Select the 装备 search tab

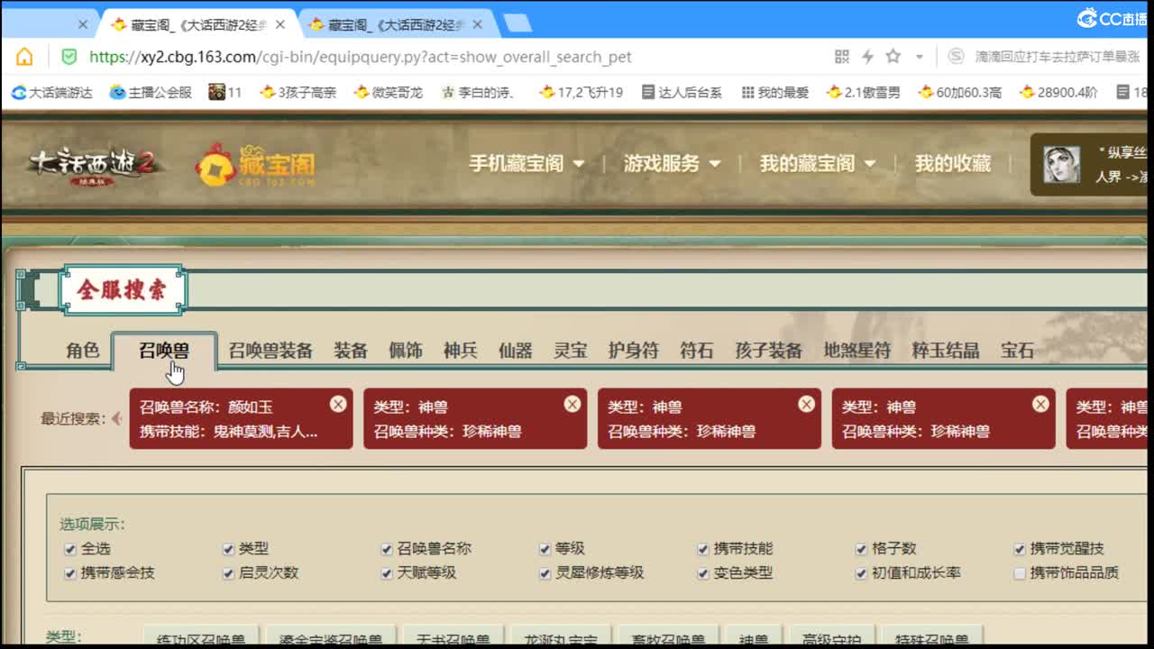(351, 351)
